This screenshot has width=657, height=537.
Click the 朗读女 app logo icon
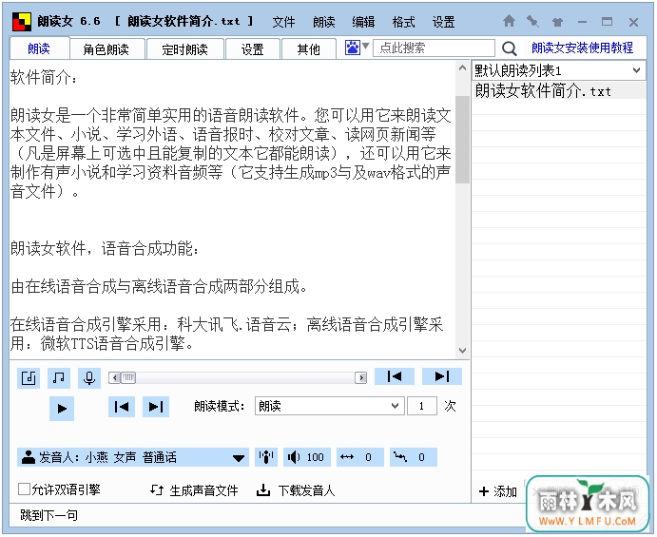22,22
